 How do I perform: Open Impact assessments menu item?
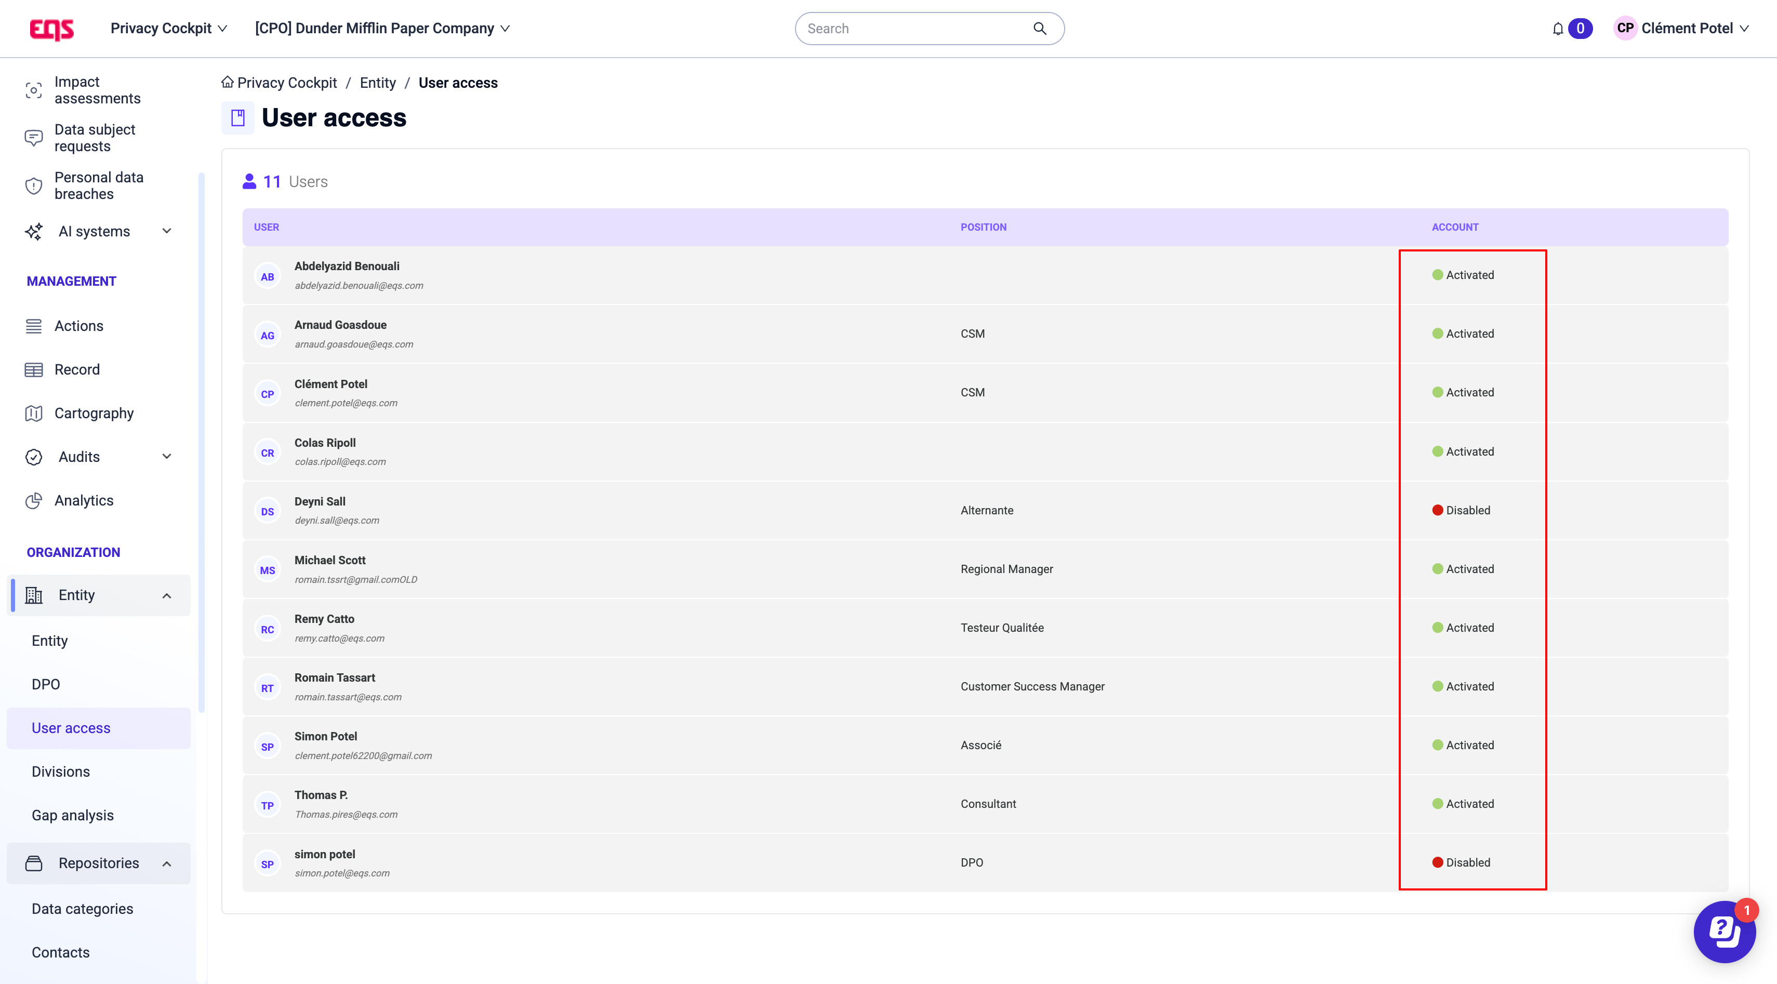[x=97, y=90]
